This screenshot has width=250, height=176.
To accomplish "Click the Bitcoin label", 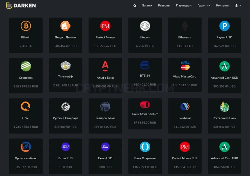I will point(26,37).
